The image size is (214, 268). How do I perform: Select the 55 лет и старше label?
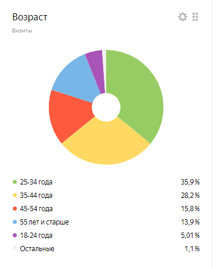coord(44,222)
